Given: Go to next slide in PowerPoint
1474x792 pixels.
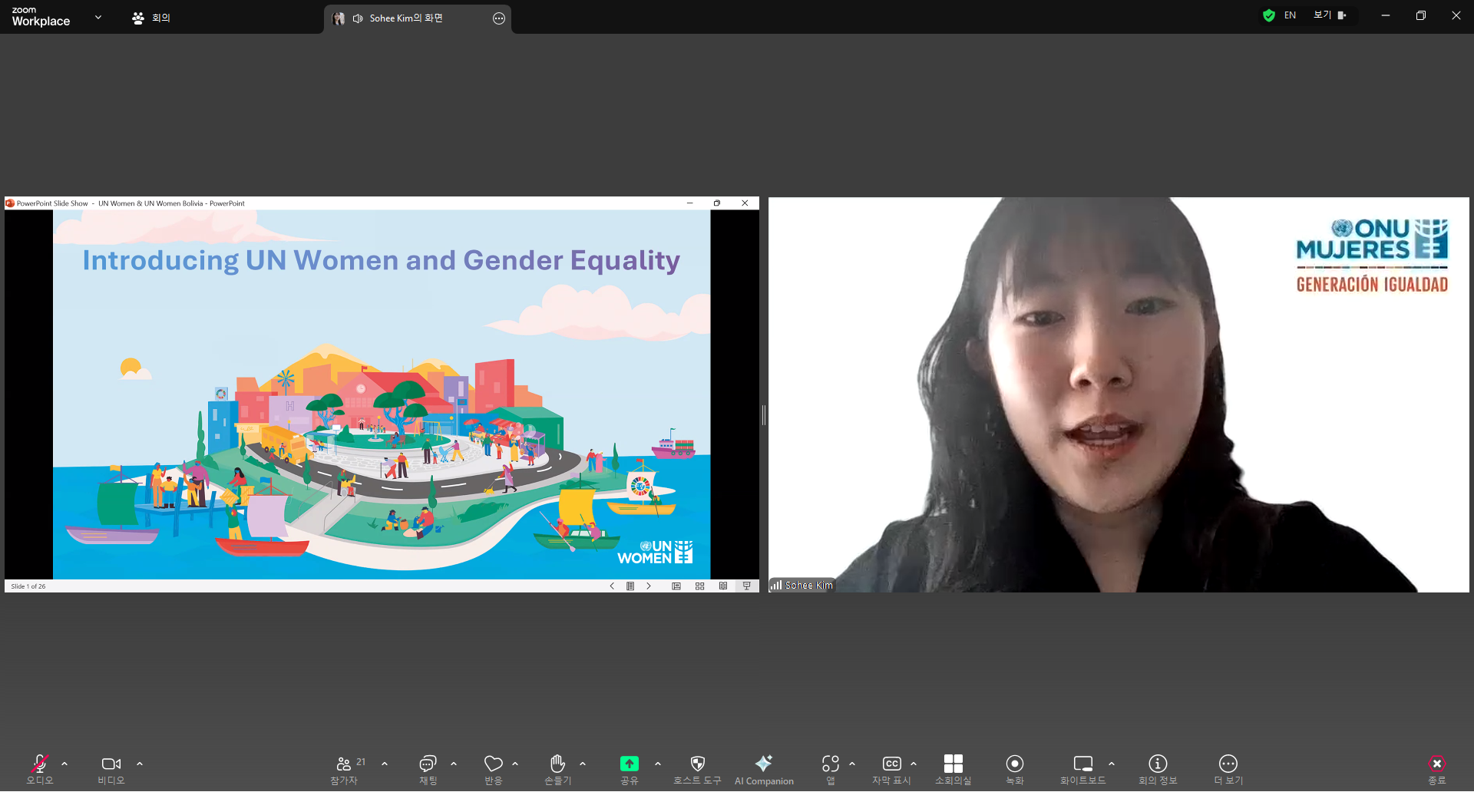Looking at the screenshot, I should pyautogui.click(x=649, y=586).
